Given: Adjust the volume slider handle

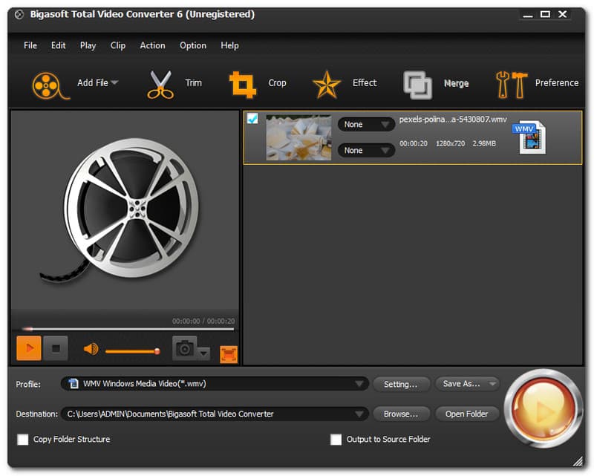Looking at the screenshot, I should click(157, 352).
